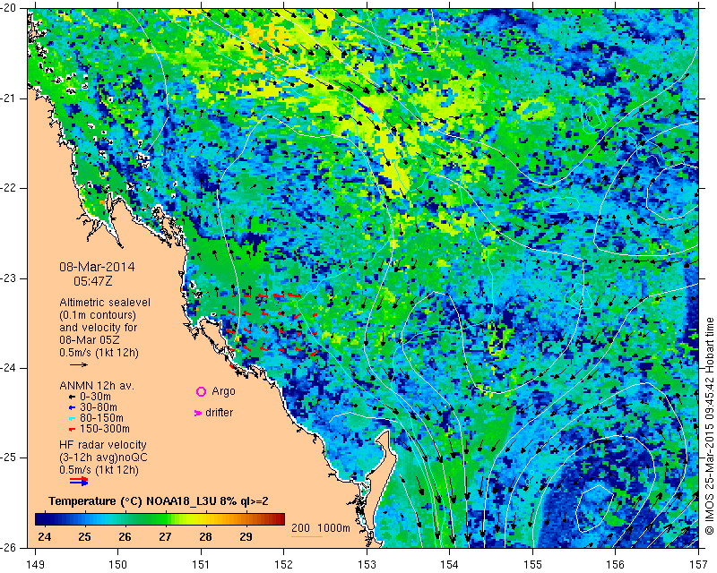Click the red and blue HF radar scale arrow
The width and height of the screenshot is (717, 573).
coord(79,481)
